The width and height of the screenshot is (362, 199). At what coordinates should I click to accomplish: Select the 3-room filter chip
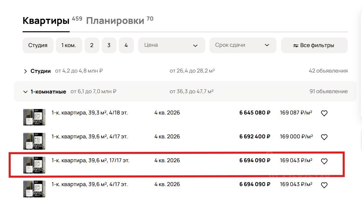109,45
